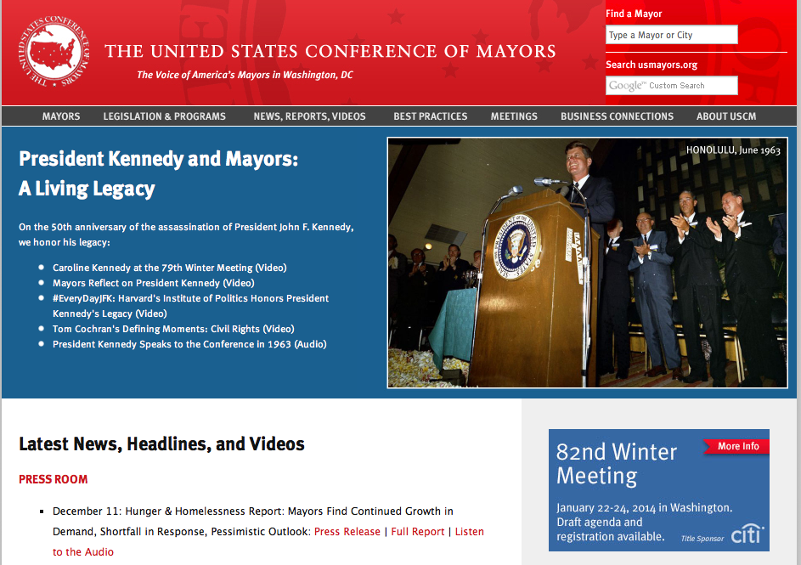Open the Legislation & Programs menu

coord(165,116)
